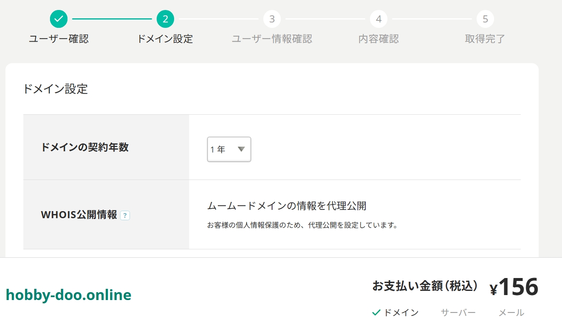The width and height of the screenshot is (562, 320).
Task: Open the WHOIS公開情報 help question-mark icon
Action: [125, 215]
